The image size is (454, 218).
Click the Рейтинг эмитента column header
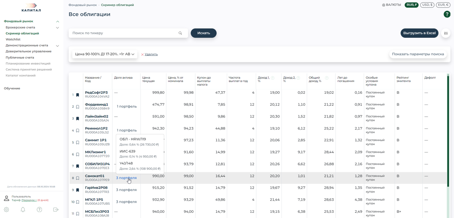403,79
